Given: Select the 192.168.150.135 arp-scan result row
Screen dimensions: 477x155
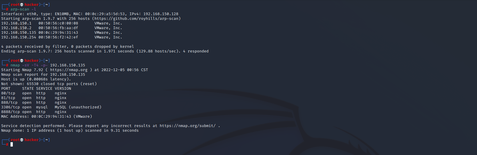Looking at the screenshot, I should (x=62, y=33).
